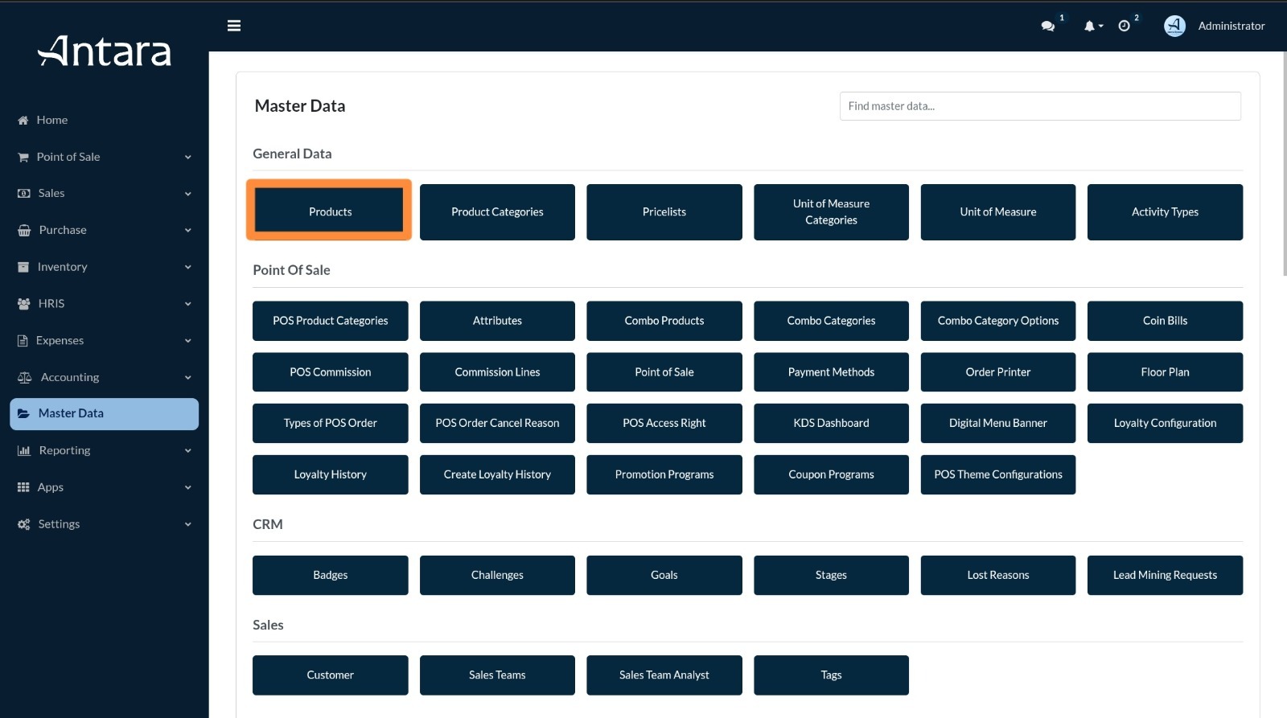Open Promotion Programs
1287x718 pixels.
[664, 474]
